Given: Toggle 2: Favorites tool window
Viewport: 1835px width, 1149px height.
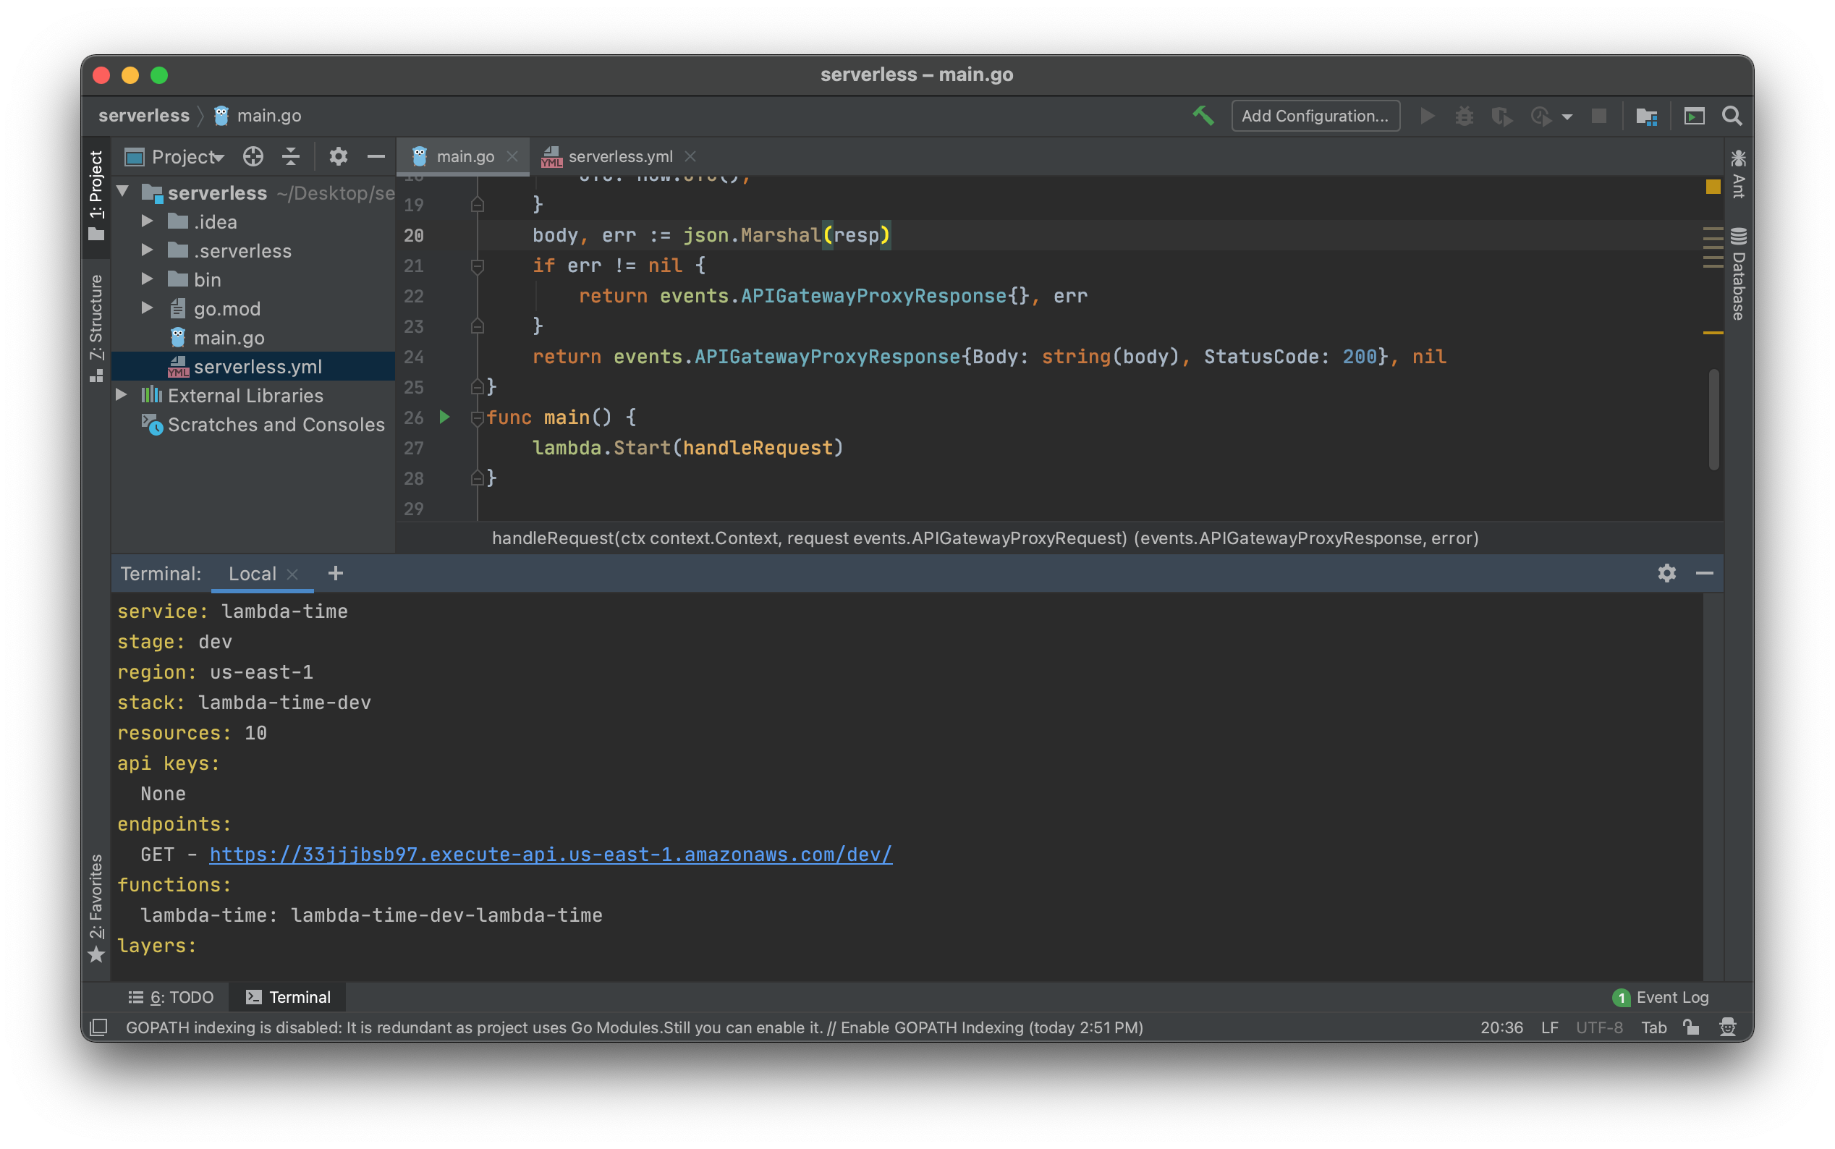Looking at the screenshot, I should (x=96, y=907).
